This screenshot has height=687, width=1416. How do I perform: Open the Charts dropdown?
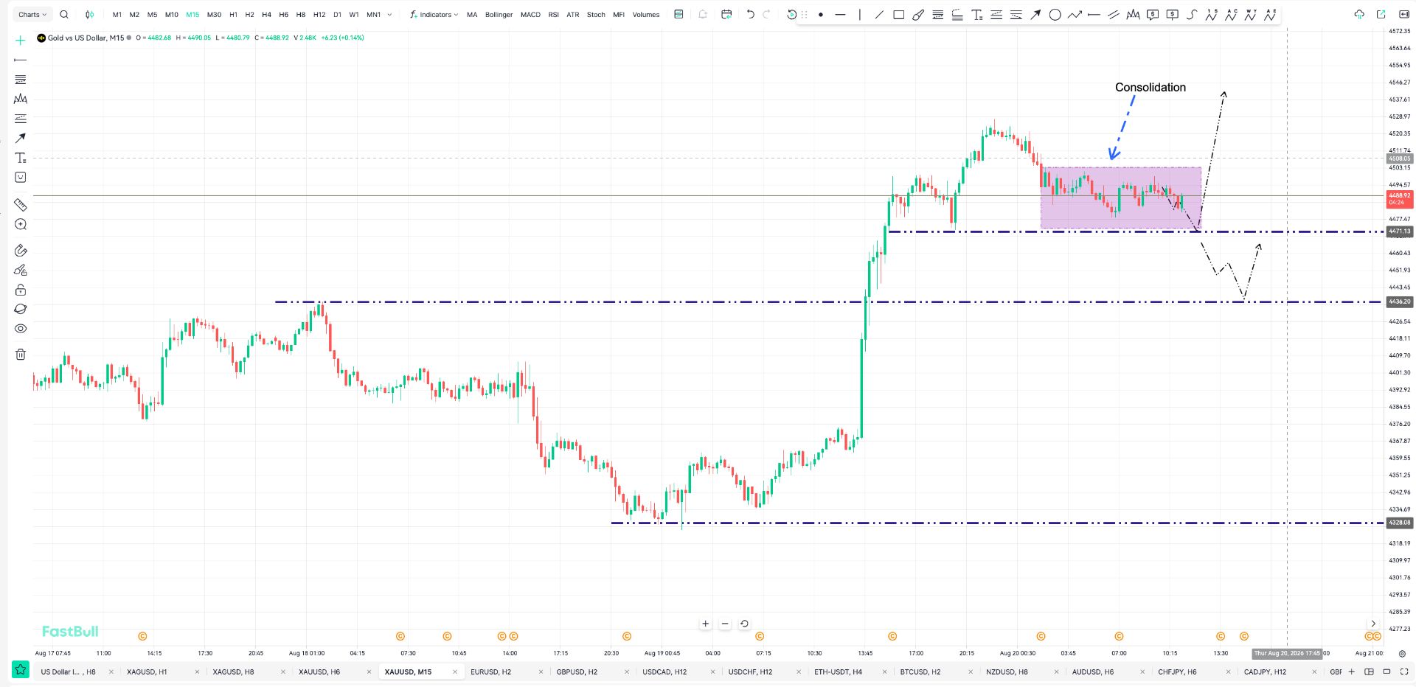[x=32, y=15]
